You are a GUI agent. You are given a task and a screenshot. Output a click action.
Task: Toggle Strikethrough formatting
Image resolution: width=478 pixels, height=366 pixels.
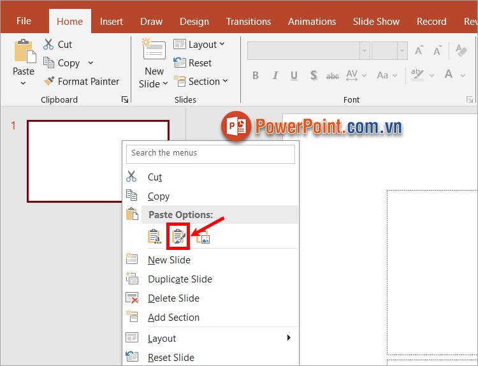click(332, 76)
